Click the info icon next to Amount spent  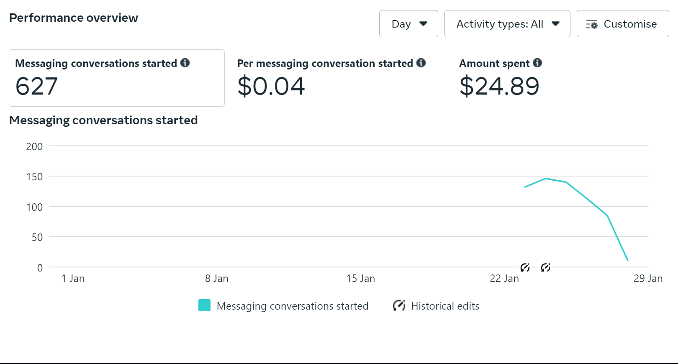click(537, 63)
